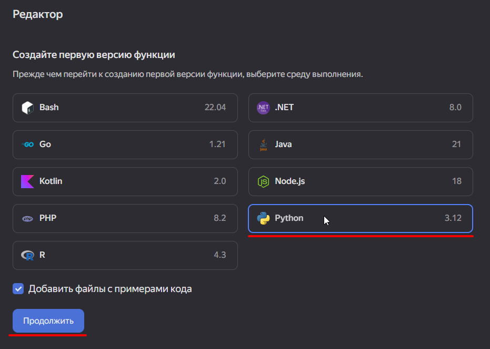Click Python version 3.12 value

[x=453, y=218]
